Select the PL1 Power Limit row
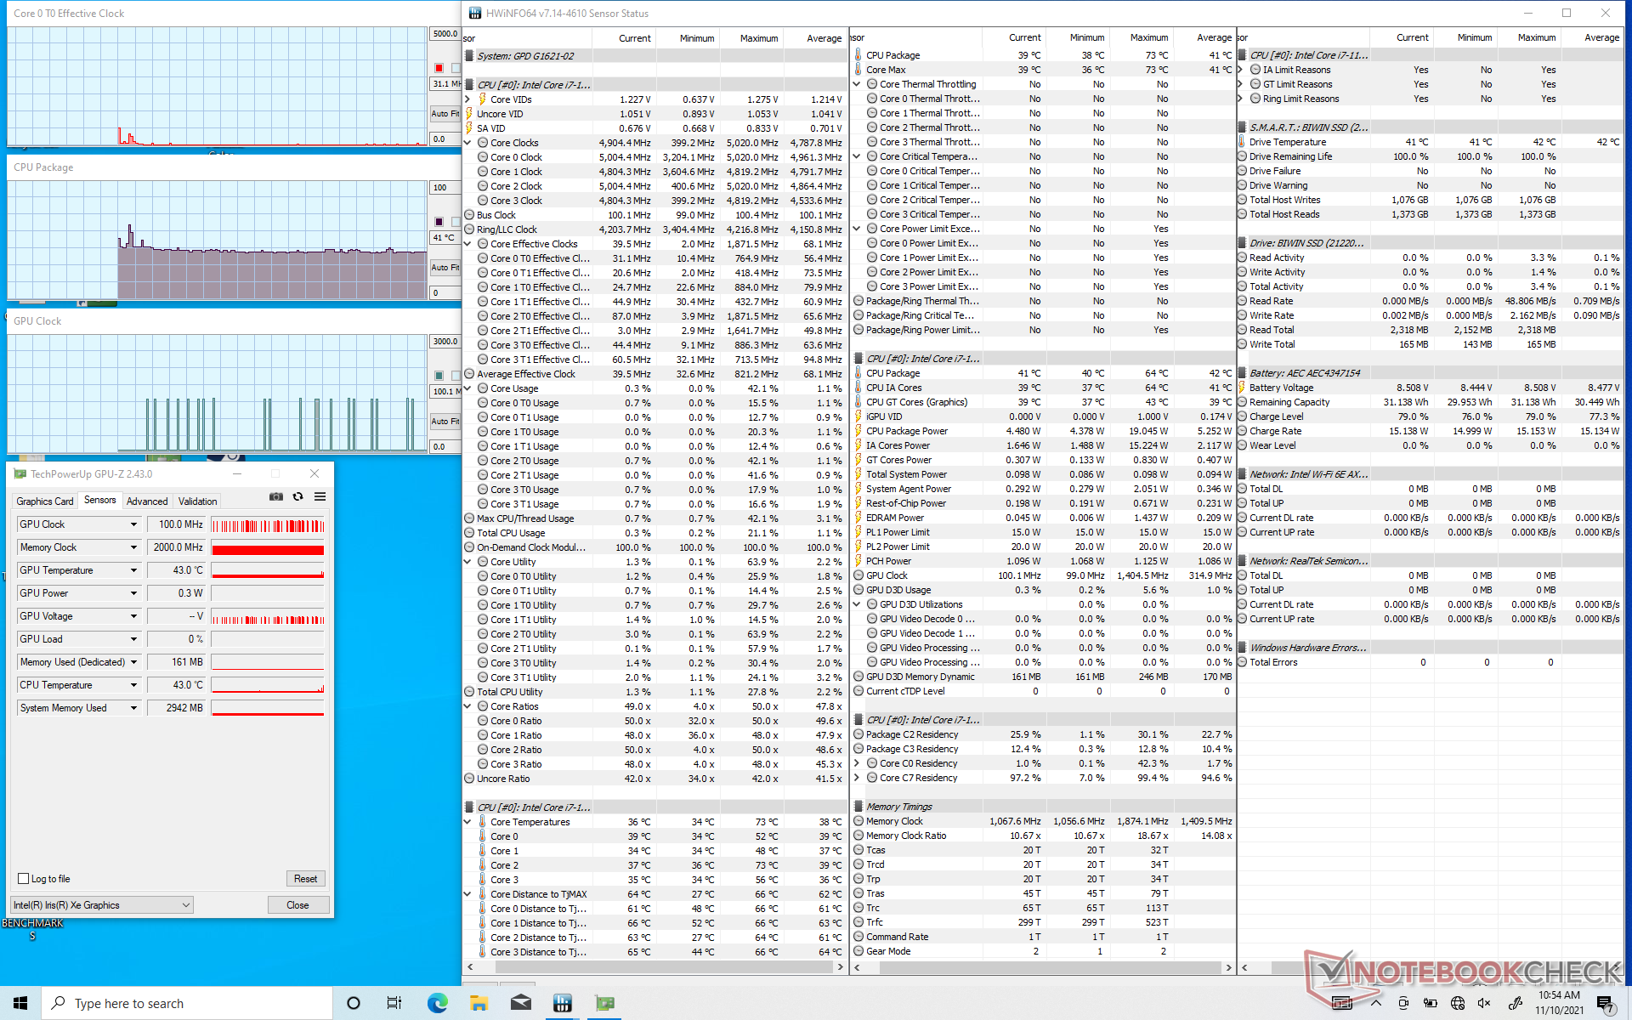1632x1020 pixels. coord(1044,532)
